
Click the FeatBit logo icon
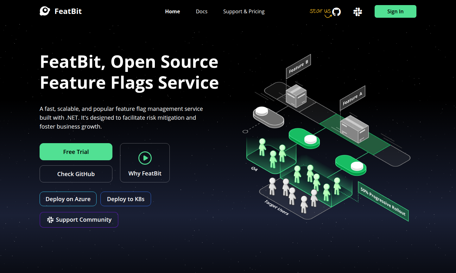[x=45, y=11]
